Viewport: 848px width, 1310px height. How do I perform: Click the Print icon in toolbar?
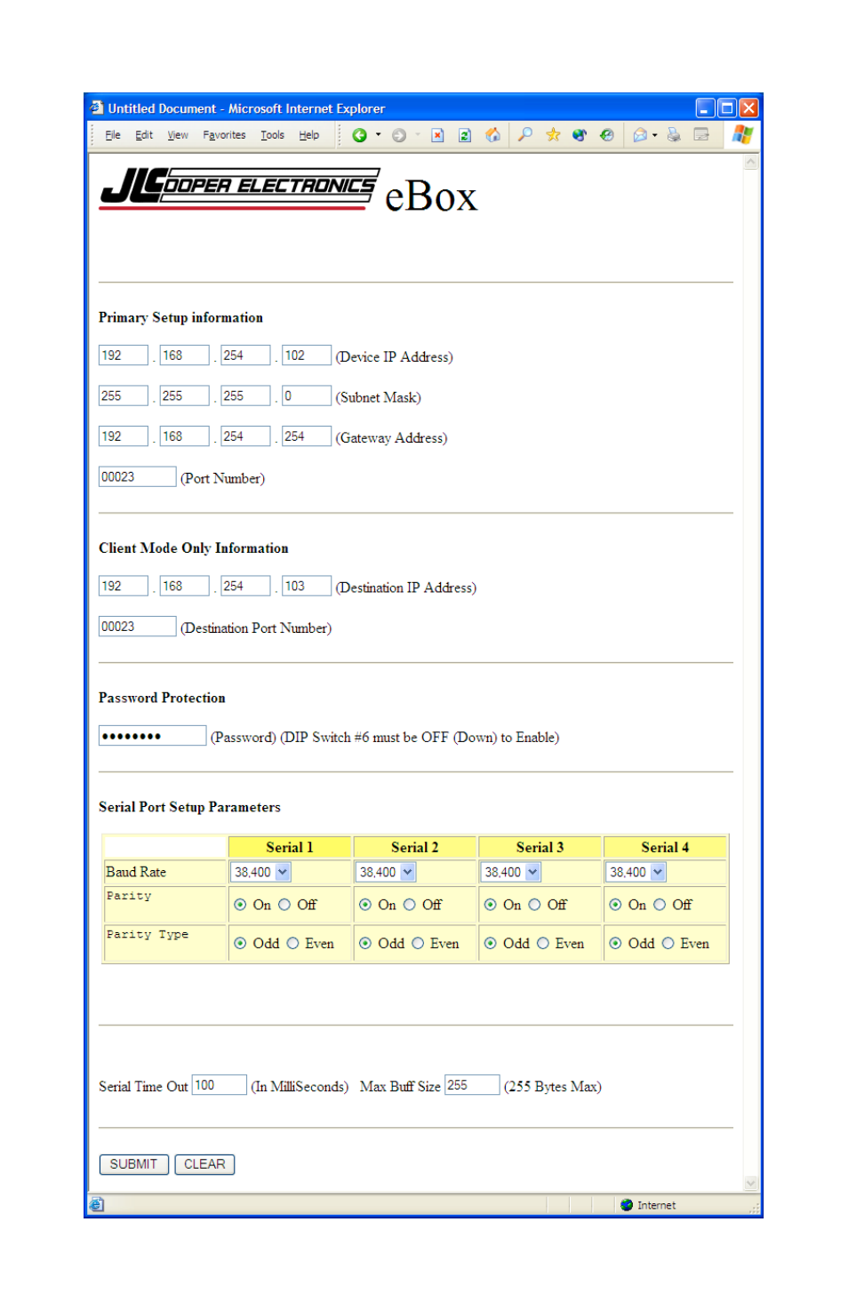674,135
